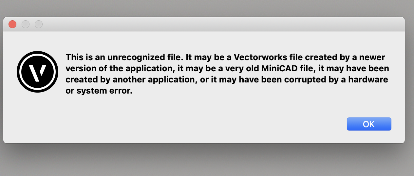The height and width of the screenshot is (176, 414).
Task: Click the word "hardware" in the message
Action: [372, 80]
